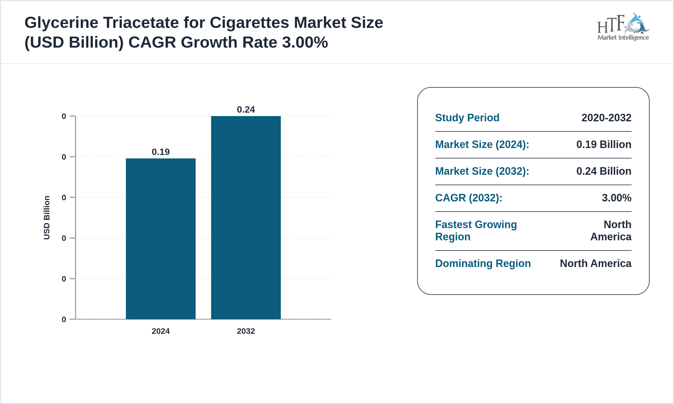The image size is (674, 404).
Task: Click the chart title heading text
Action: (x=203, y=32)
